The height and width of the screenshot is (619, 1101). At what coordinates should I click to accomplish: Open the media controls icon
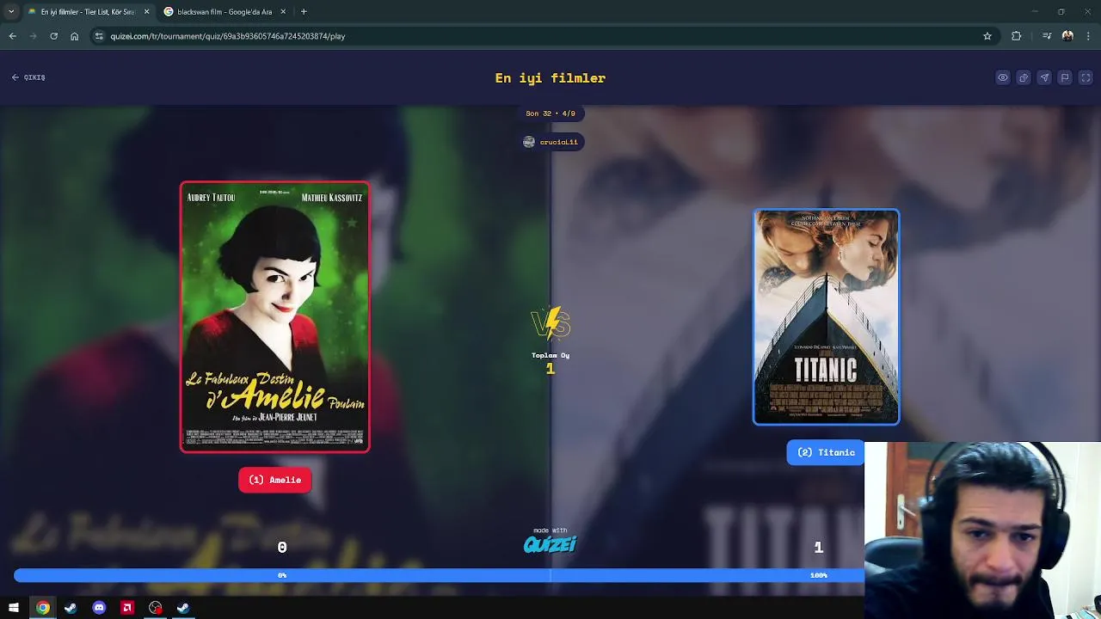click(1047, 36)
